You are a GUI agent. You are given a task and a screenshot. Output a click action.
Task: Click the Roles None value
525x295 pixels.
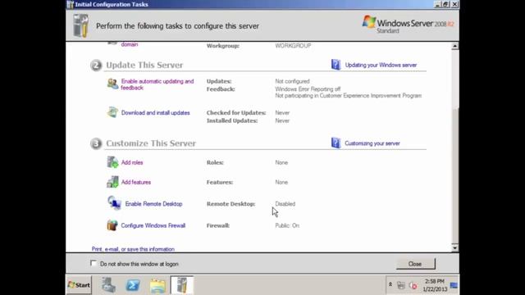(x=281, y=162)
